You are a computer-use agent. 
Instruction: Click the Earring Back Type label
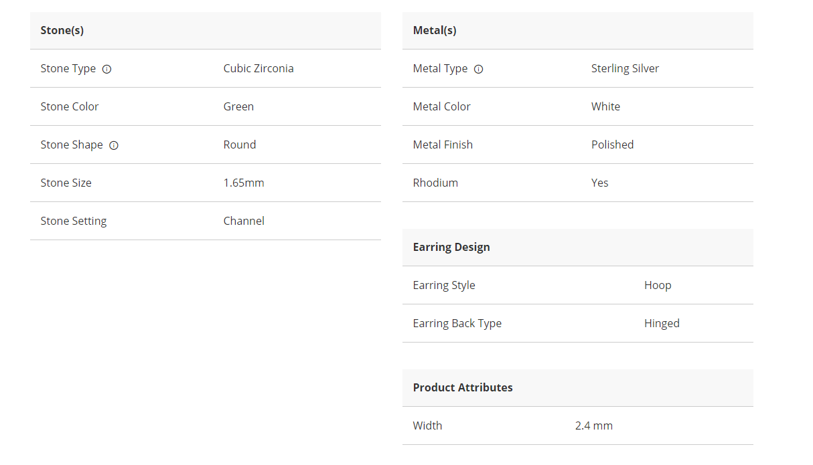click(457, 323)
